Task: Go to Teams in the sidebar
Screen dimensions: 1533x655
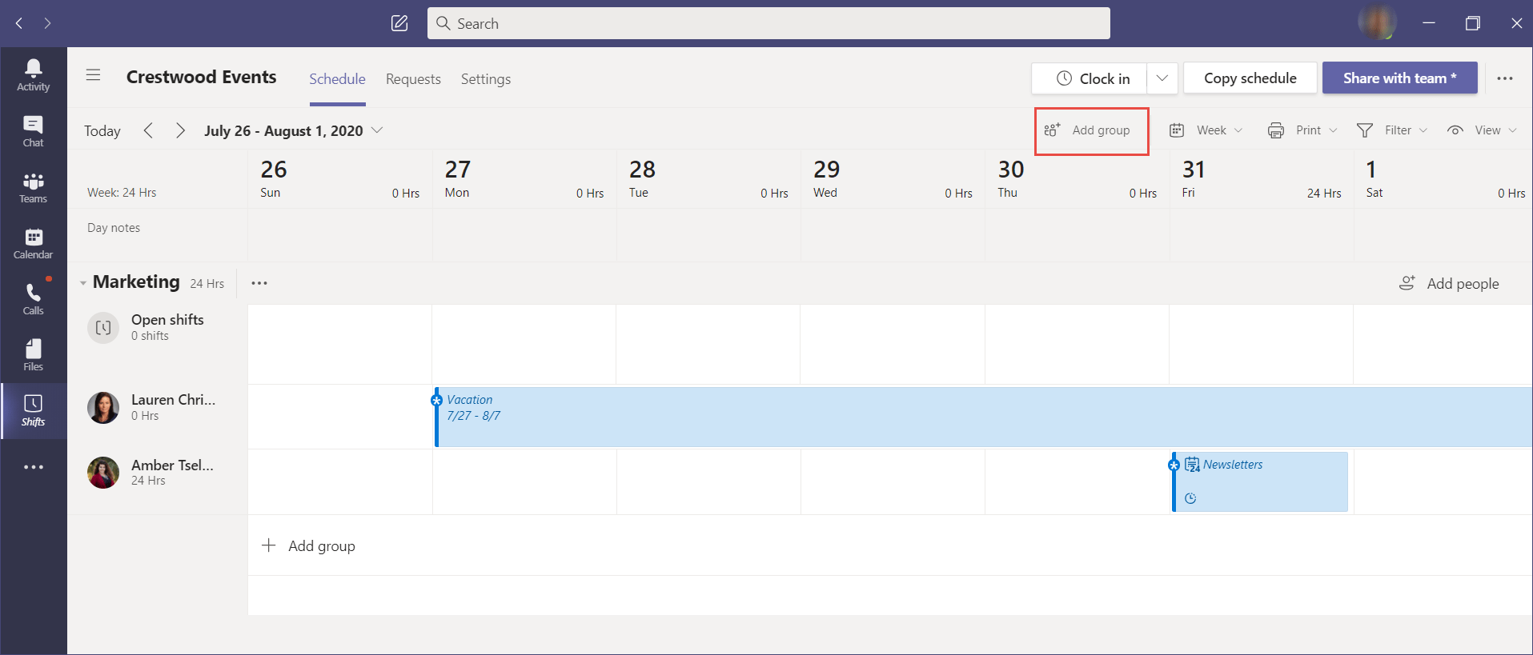Action: tap(34, 187)
